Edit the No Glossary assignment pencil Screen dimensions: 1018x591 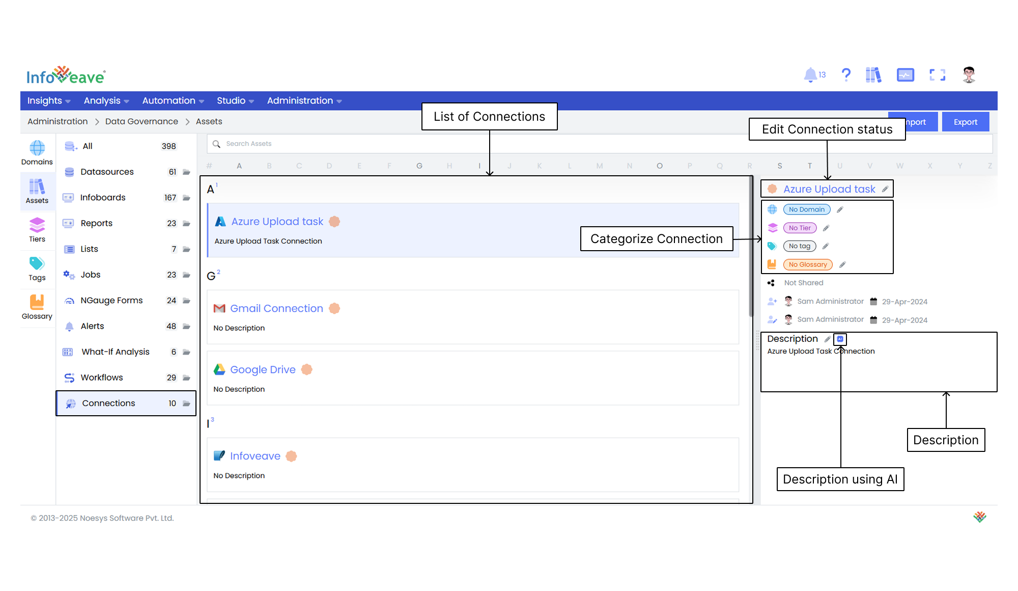point(842,264)
